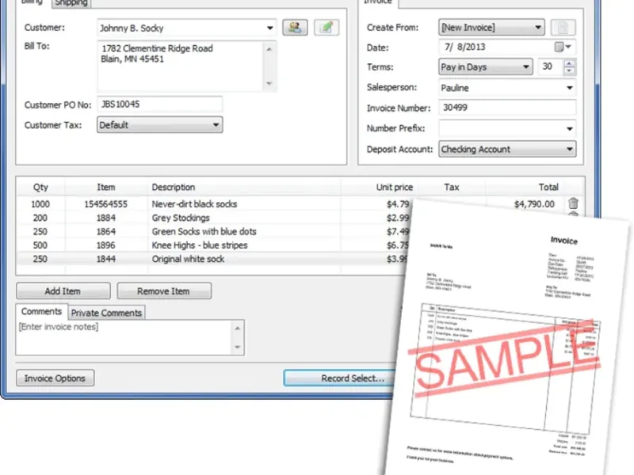Select Knee Highs - blue stripes row

point(213,245)
